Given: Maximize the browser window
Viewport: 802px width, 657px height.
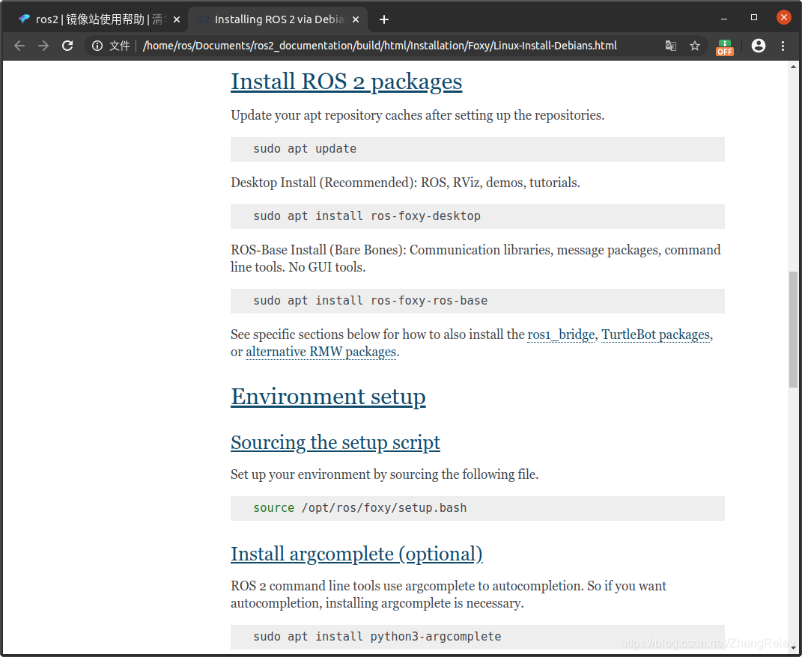Looking at the screenshot, I should click(x=753, y=17).
